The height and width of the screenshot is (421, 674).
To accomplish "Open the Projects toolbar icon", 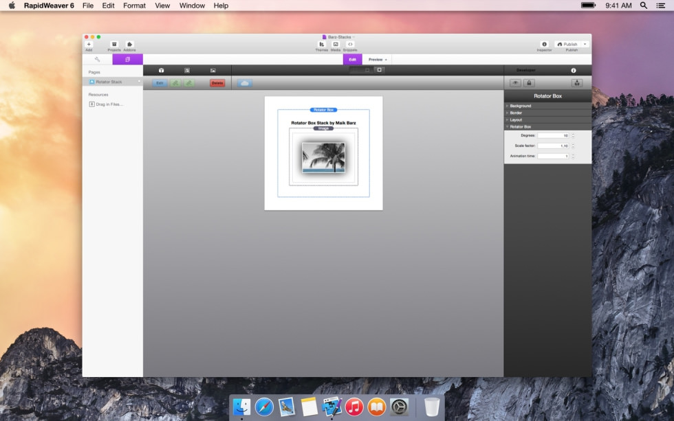I will point(114,44).
